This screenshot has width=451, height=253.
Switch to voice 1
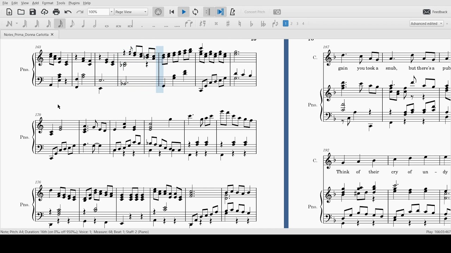[x=286, y=24]
